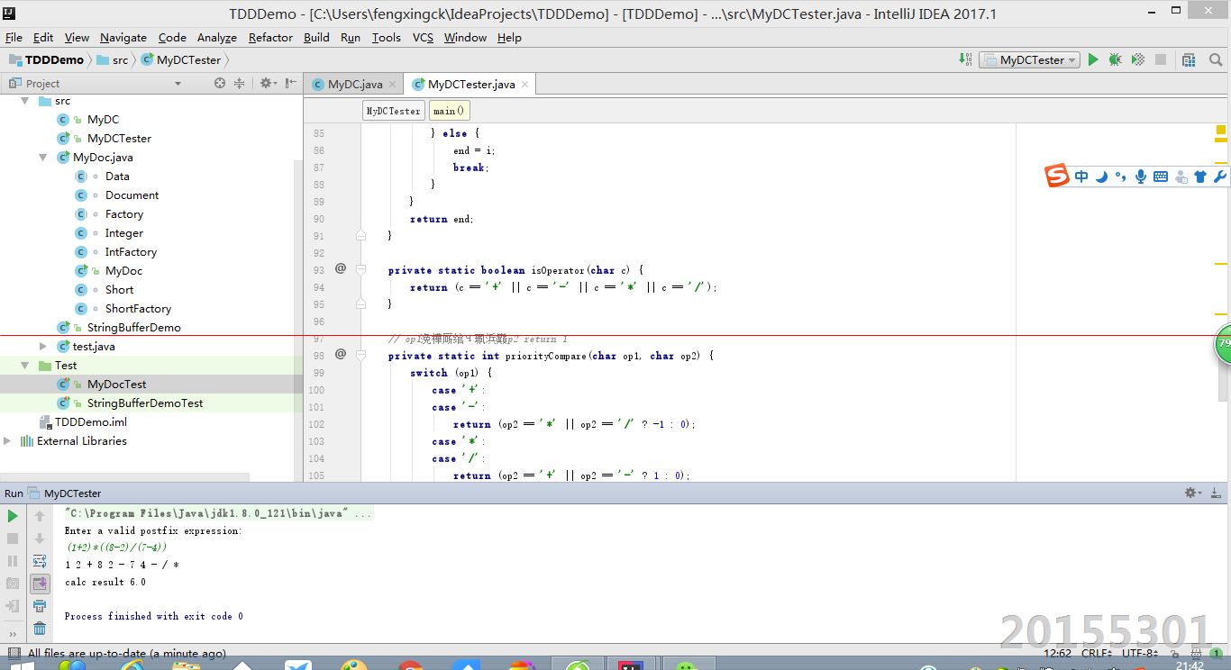
Task: Open Search Everywhere magnifier icon
Action: [x=1217, y=59]
